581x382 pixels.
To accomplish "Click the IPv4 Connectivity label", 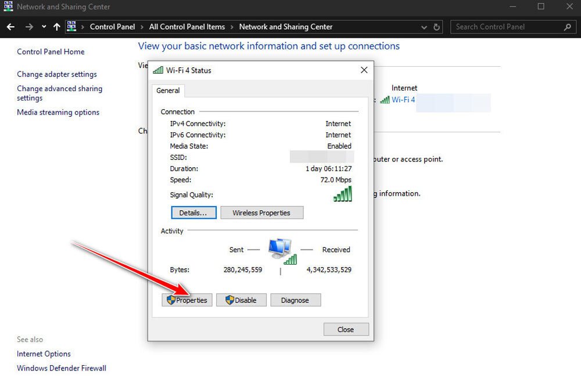I will pyautogui.click(x=198, y=124).
